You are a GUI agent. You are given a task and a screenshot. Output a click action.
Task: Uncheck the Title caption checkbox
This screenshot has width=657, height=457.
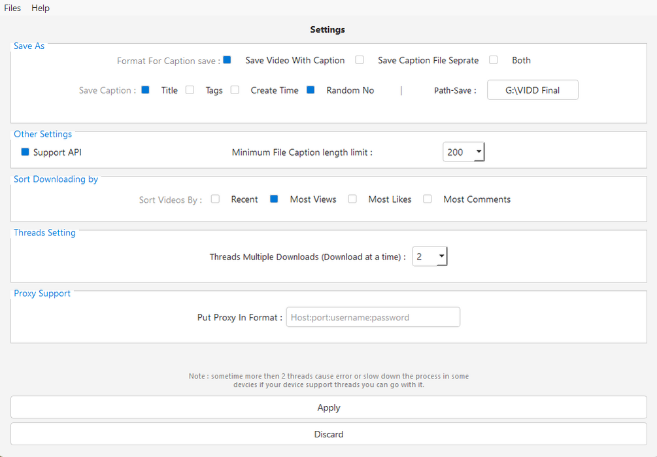coord(145,90)
